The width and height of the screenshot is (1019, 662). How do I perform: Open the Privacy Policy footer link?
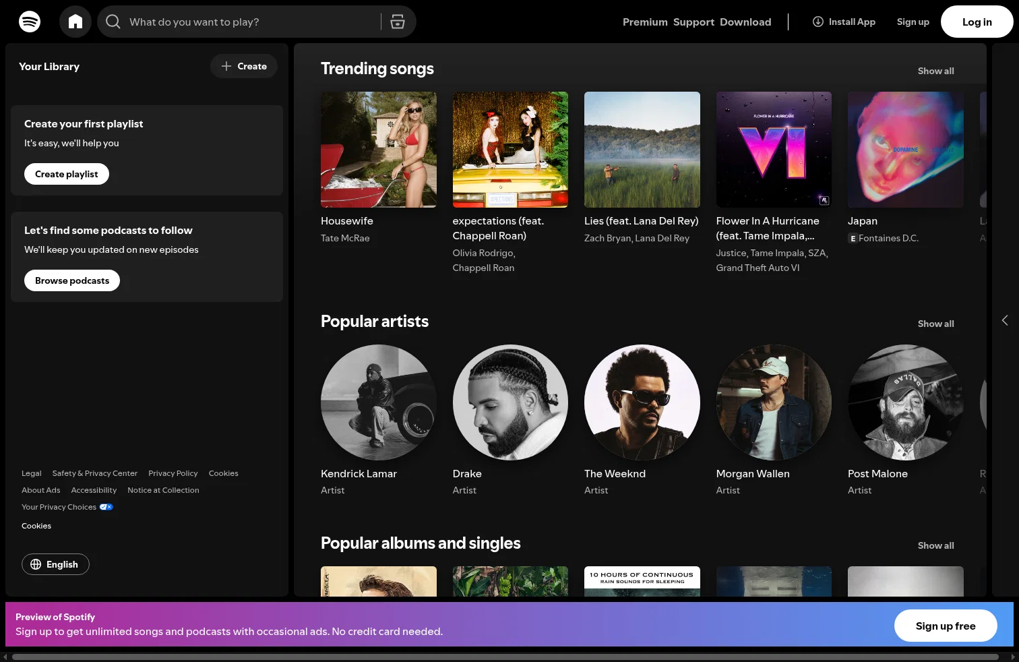(173, 473)
